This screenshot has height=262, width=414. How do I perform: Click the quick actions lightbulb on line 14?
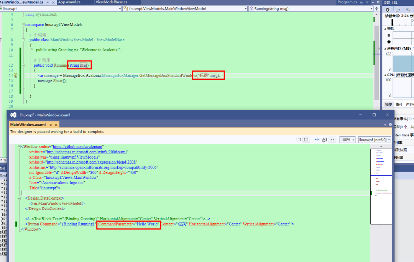click(x=16, y=75)
